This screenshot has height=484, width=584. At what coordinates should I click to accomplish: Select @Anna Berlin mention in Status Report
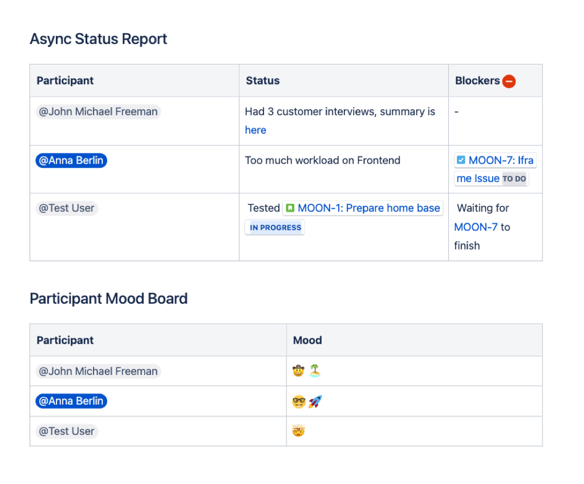click(x=71, y=160)
